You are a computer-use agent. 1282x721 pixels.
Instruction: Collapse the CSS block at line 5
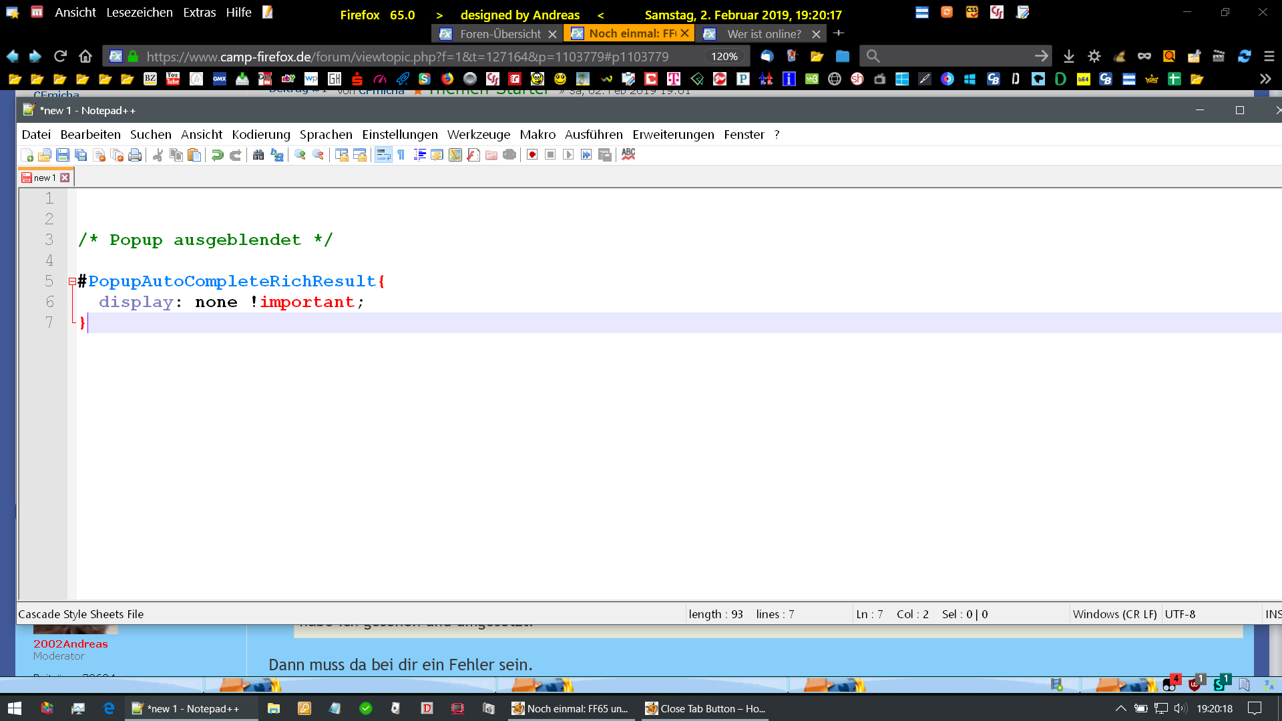72,282
